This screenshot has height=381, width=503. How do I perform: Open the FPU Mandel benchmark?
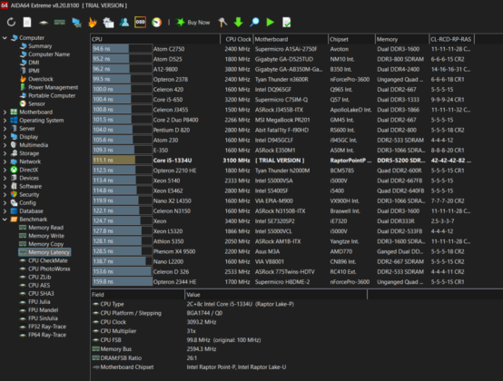pos(43,310)
